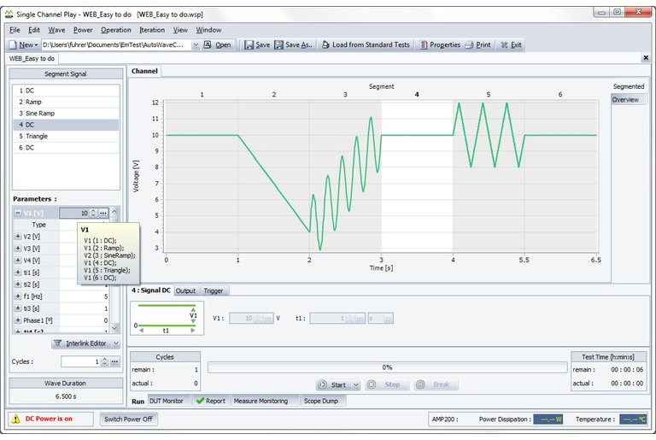Open the file path dropdown list
The height and width of the screenshot is (440, 656).
point(196,44)
